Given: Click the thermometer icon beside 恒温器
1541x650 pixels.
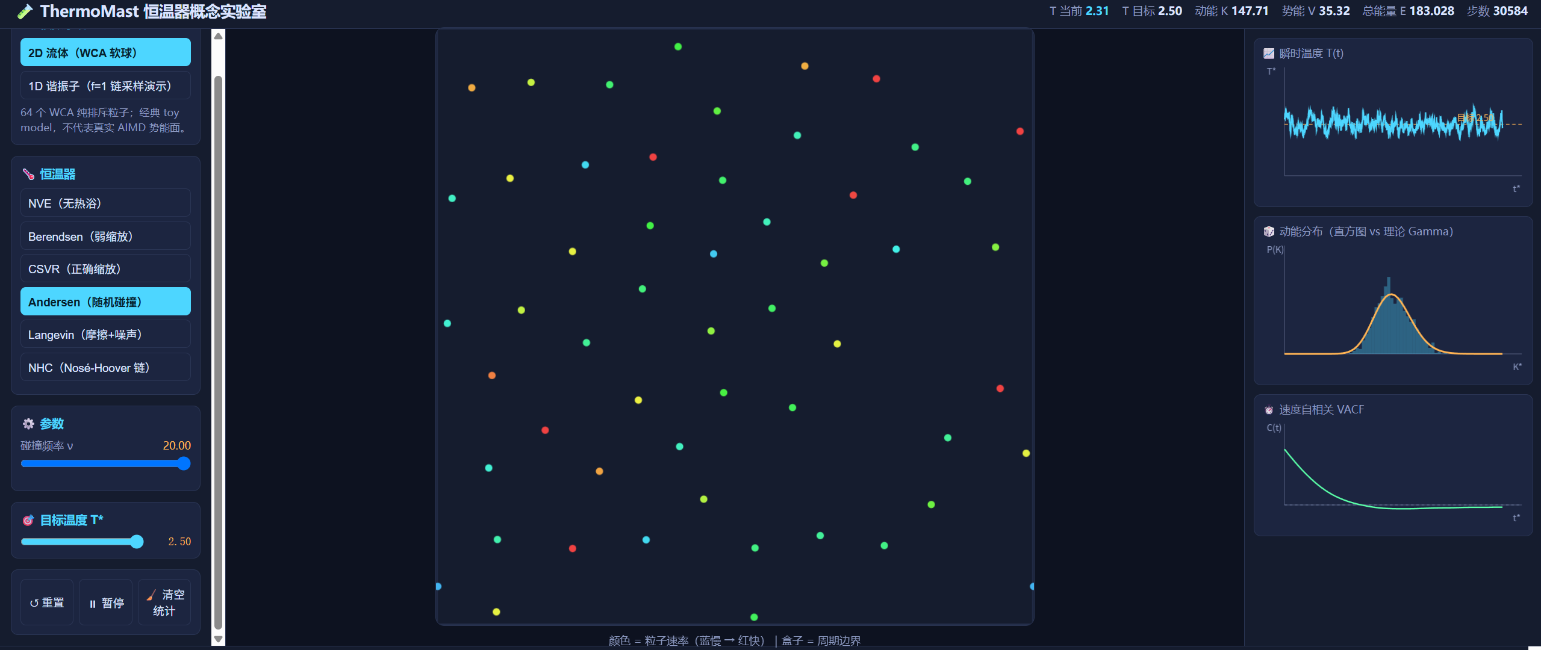Looking at the screenshot, I should tap(28, 175).
